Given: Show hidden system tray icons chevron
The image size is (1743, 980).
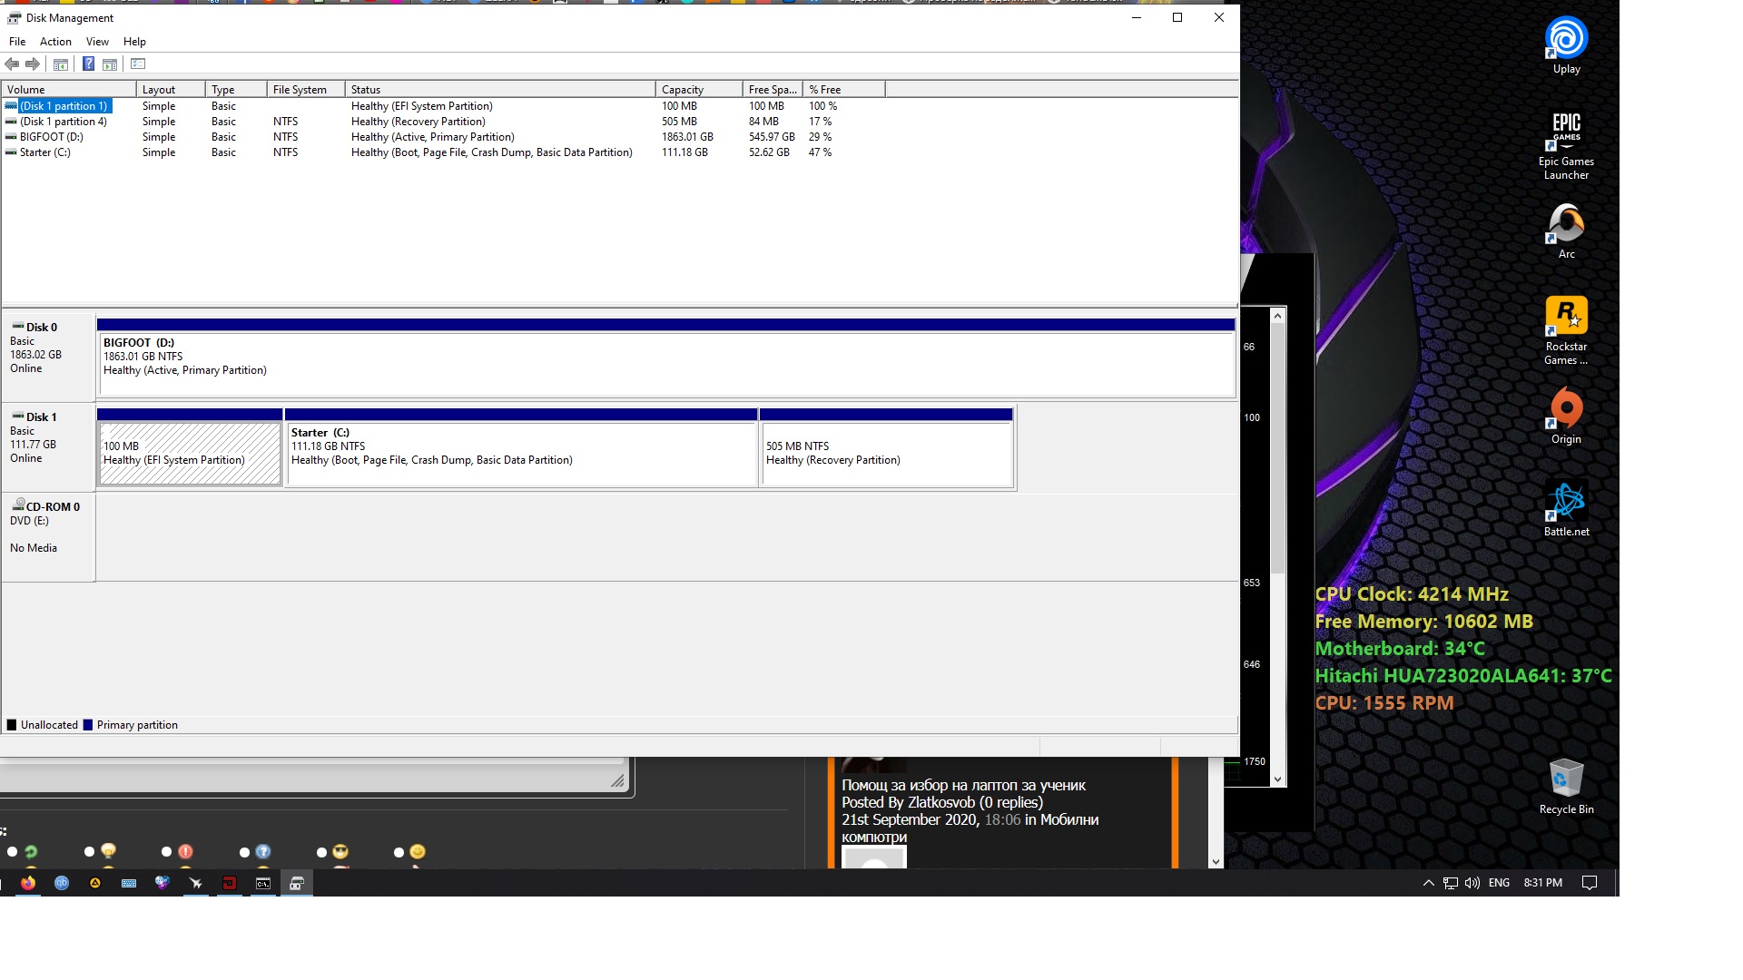Looking at the screenshot, I should [1428, 883].
